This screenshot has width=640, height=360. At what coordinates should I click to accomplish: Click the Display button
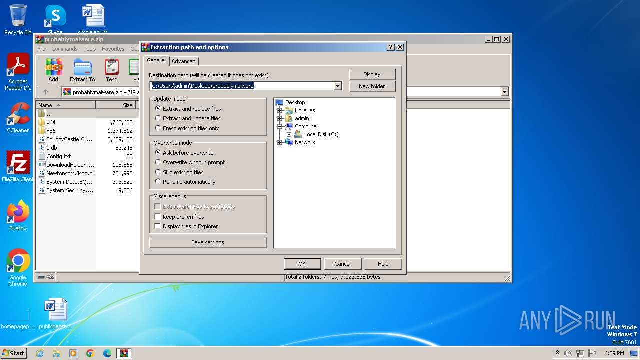[x=372, y=74]
